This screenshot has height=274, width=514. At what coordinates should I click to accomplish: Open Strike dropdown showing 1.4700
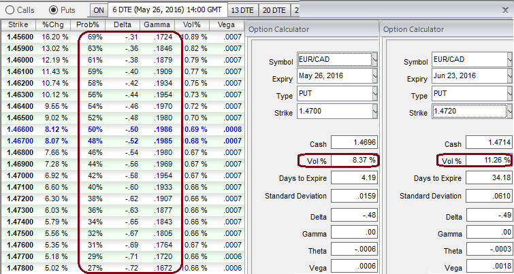click(x=375, y=112)
